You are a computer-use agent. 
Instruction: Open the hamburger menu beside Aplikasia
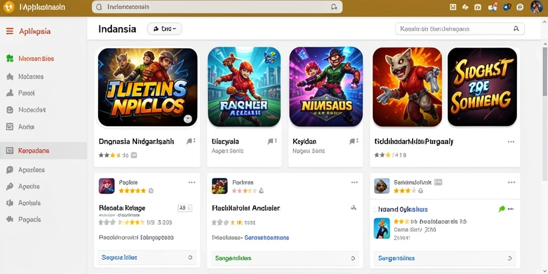click(10, 32)
